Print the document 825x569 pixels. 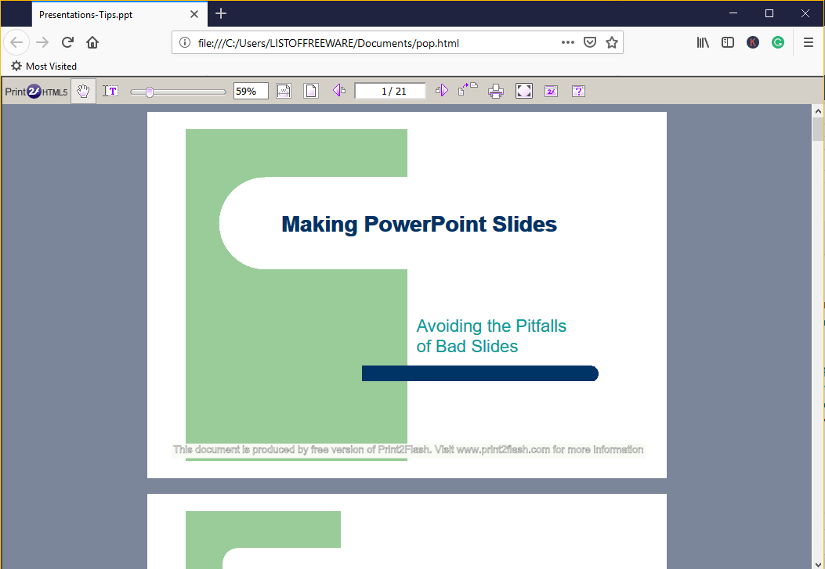(496, 92)
